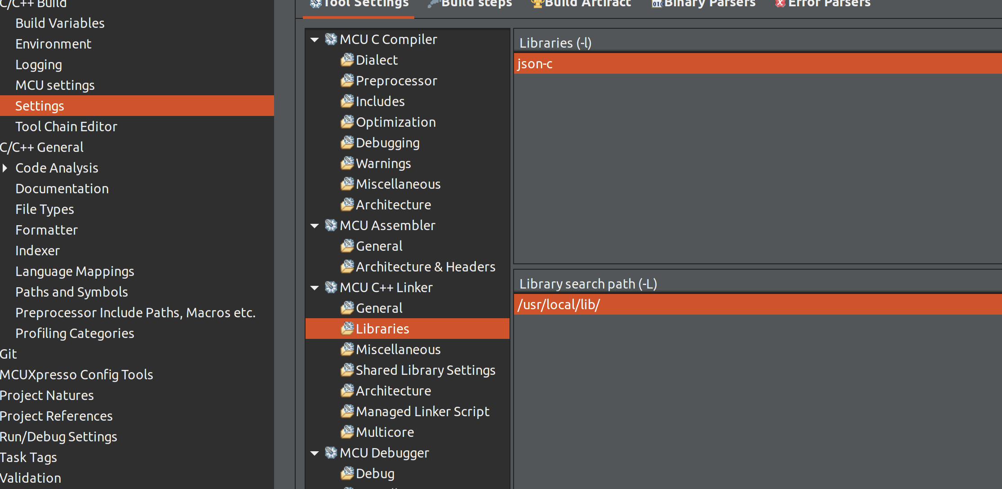This screenshot has width=1002, height=489.
Task: Click the Dialect settings icon
Action: (347, 60)
